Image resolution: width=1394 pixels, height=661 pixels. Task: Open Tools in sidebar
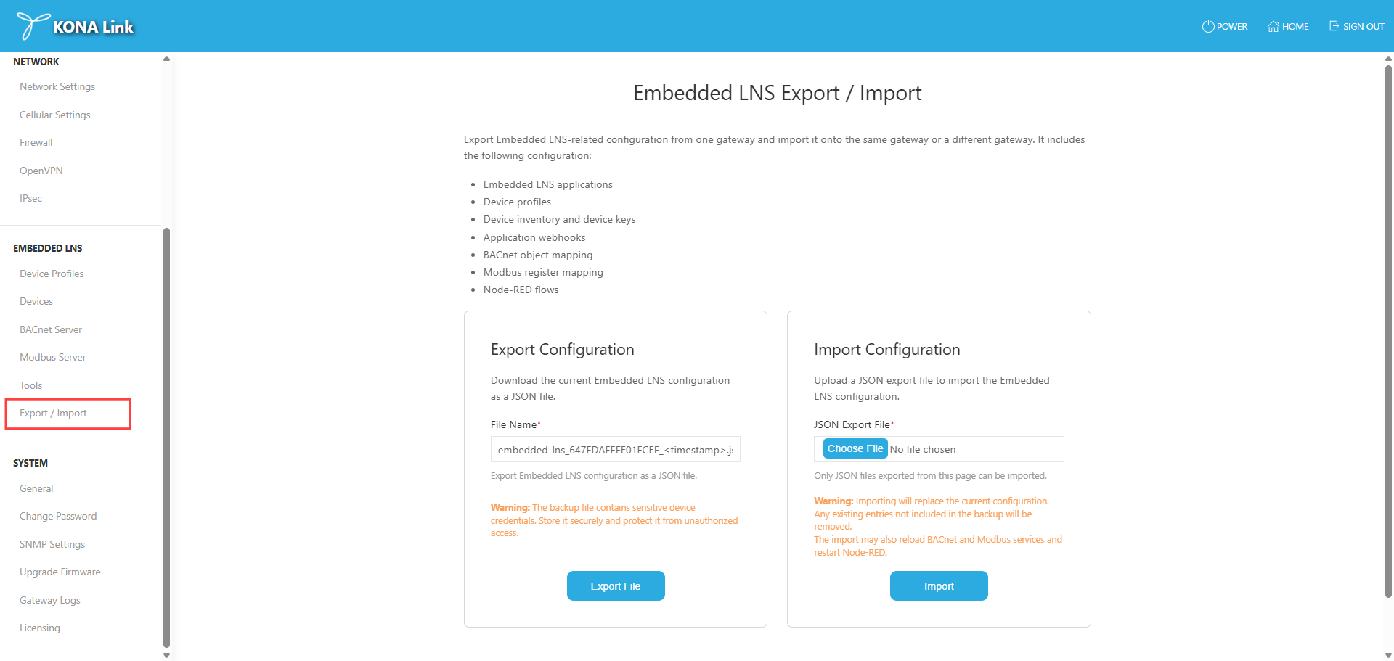[x=31, y=385]
